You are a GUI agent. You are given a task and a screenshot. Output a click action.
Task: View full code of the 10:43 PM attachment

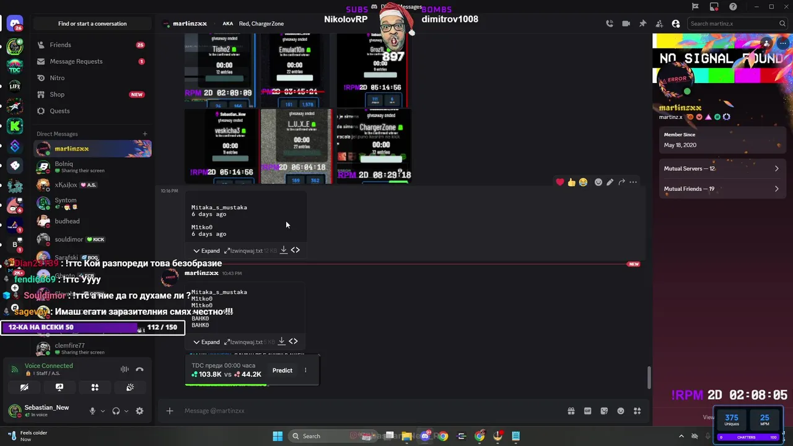pyautogui.click(x=294, y=341)
